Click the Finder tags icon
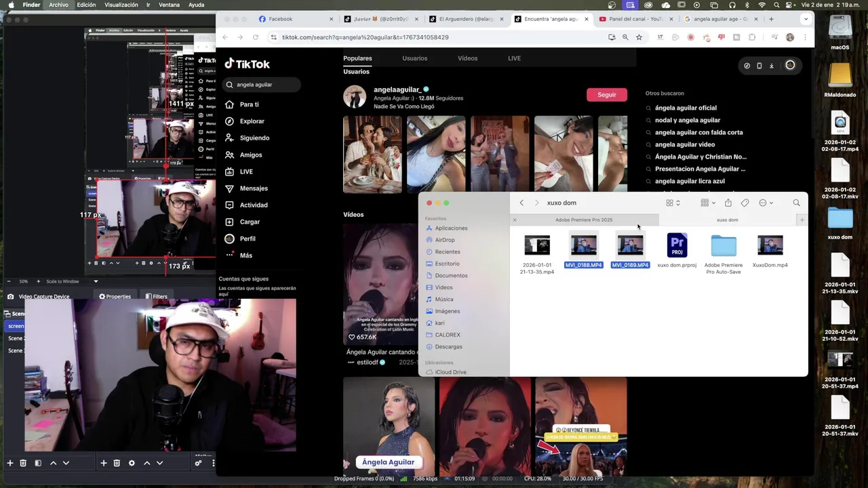 745,203
